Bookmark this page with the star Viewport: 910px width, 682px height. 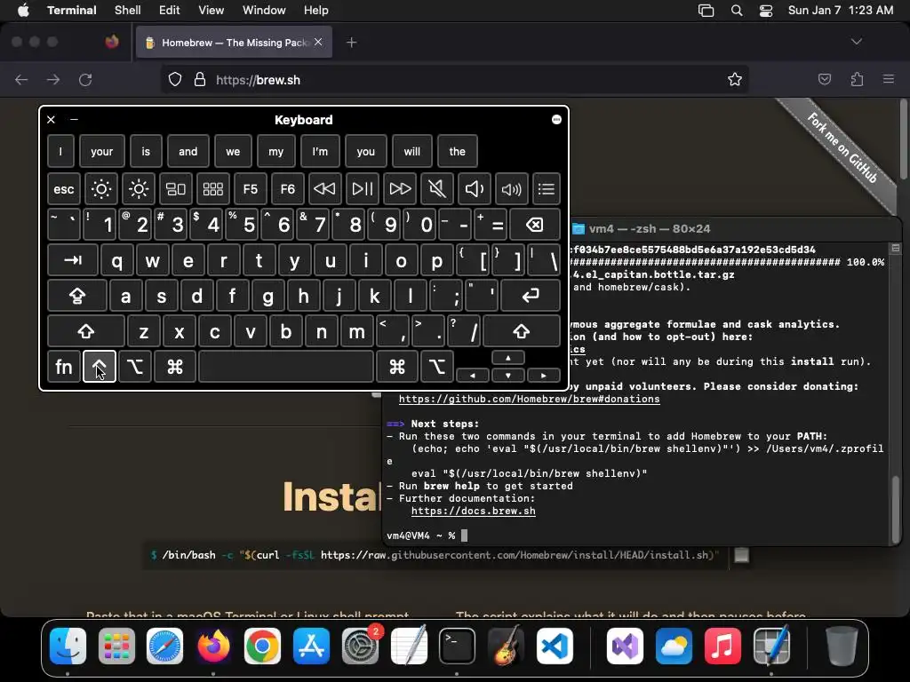tap(735, 79)
